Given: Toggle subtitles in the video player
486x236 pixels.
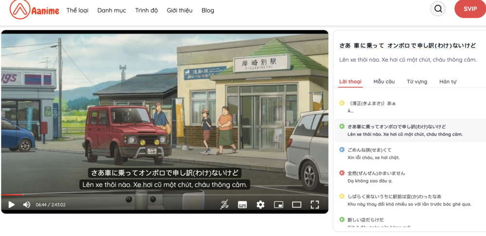Looking at the screenshot, I should click(x=243, y=205).
